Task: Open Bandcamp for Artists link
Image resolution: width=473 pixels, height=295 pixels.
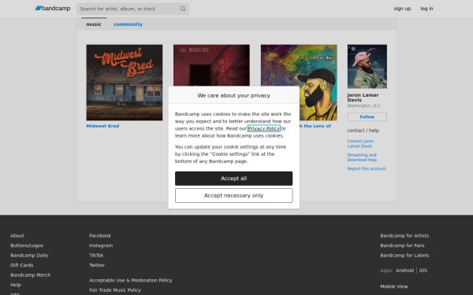Action: click(x=404, y=235)
